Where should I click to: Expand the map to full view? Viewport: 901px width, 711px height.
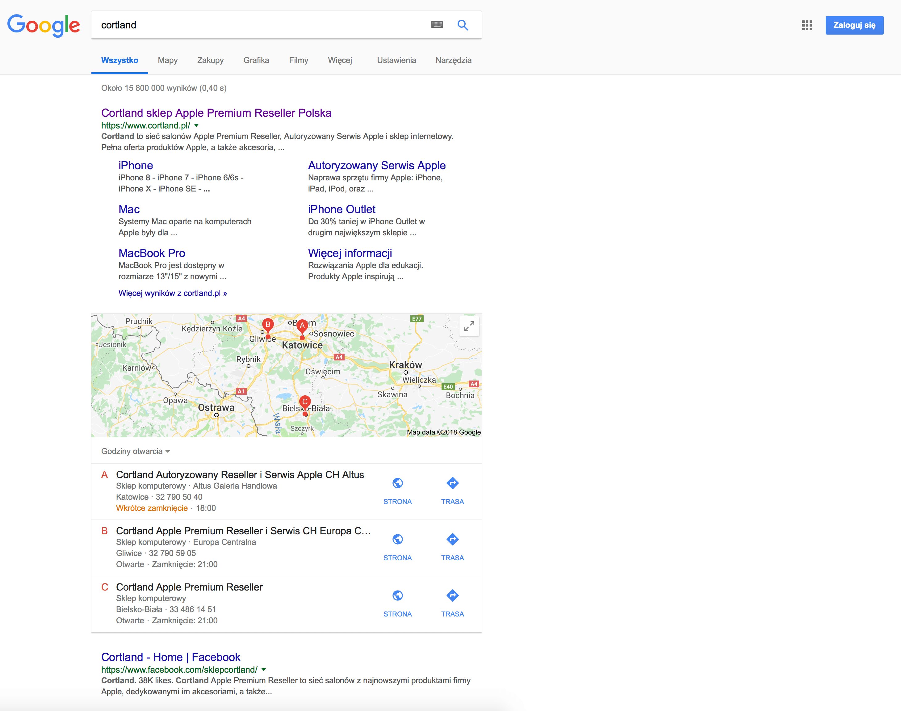(469, 326)
